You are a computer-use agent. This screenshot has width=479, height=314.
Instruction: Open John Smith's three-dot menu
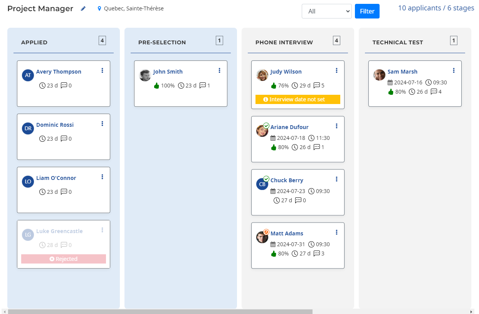[219, 71]
